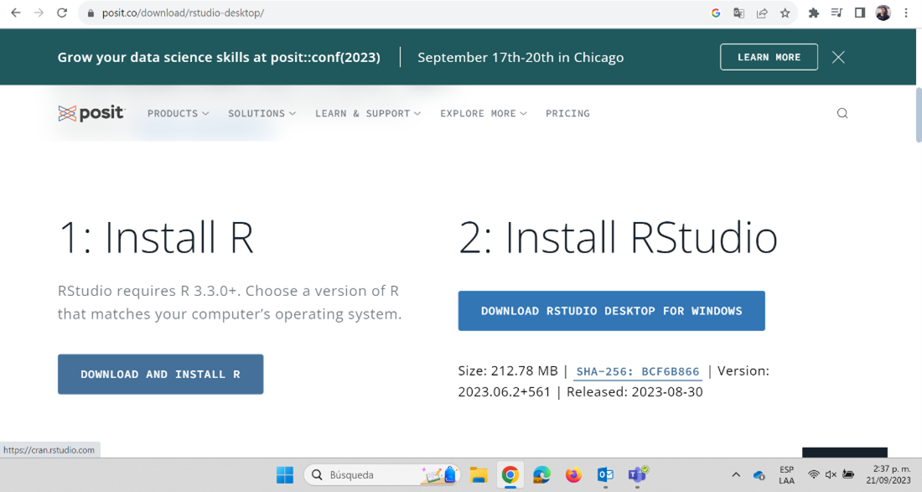
Task: Go back to the previous page
Action: tap(16, 13)
